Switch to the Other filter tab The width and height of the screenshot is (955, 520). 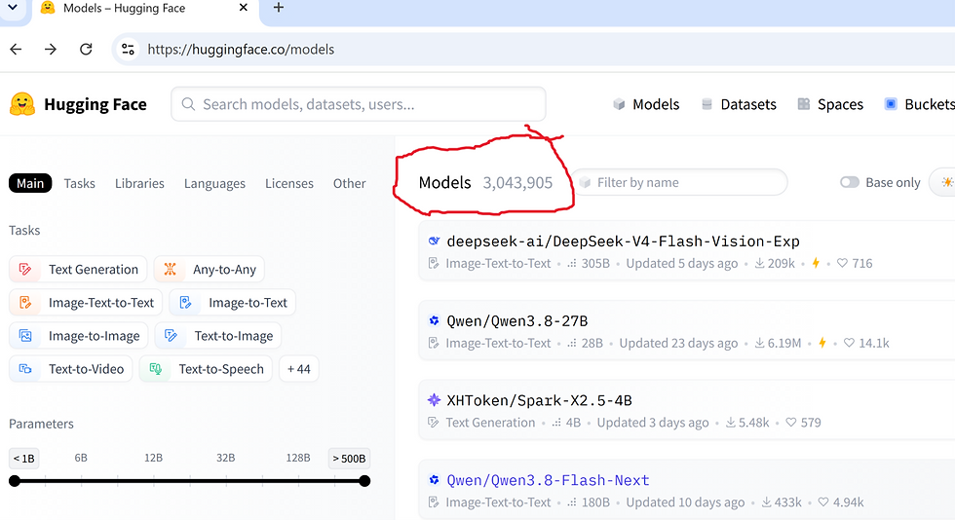coord(349,183)
